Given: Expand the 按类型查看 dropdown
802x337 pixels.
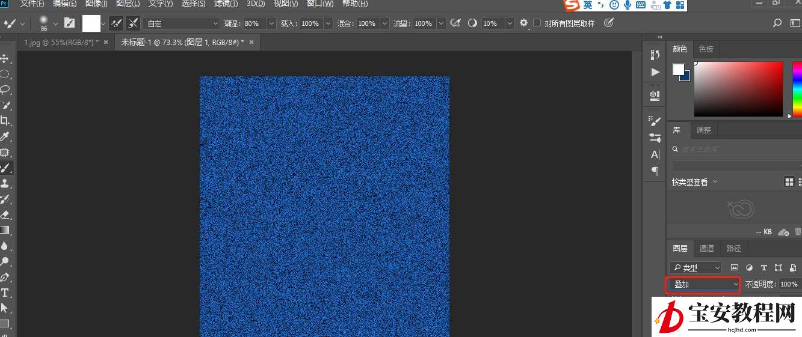Looking at the screenshot, I should pos(695,181).
